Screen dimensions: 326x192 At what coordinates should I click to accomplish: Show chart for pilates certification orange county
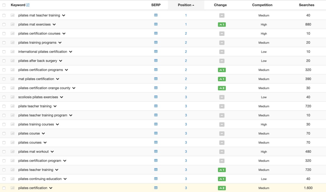point(12,88)
